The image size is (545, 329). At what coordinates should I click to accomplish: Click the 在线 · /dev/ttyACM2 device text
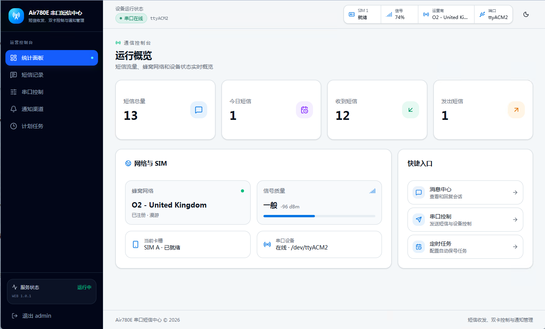[302, 248]
